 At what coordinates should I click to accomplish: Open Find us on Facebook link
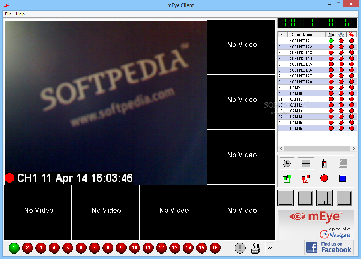click(329, 247)
